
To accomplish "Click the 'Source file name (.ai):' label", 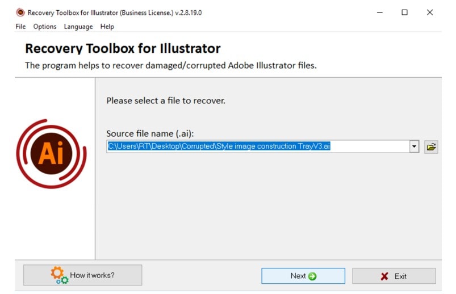I will (150, 133).
